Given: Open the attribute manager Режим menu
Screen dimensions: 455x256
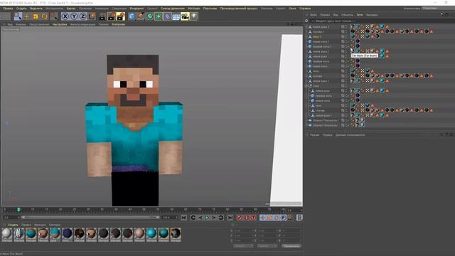Looking at the screenshot, I should [x=314, y=135].
